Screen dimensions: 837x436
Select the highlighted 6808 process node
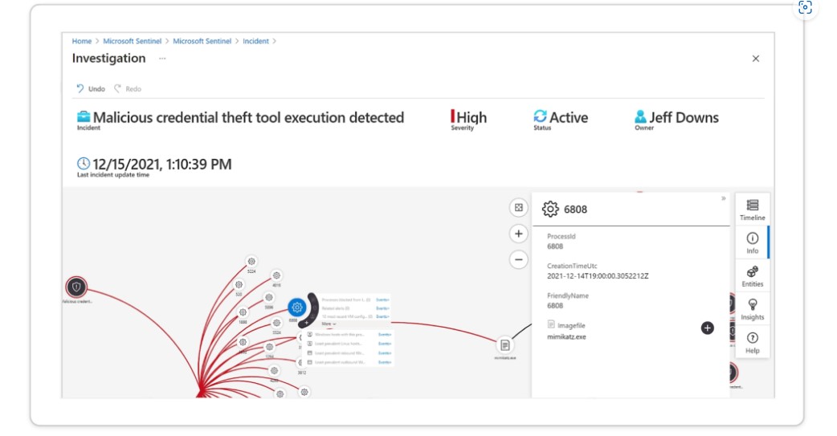click(x=296, y=307)
